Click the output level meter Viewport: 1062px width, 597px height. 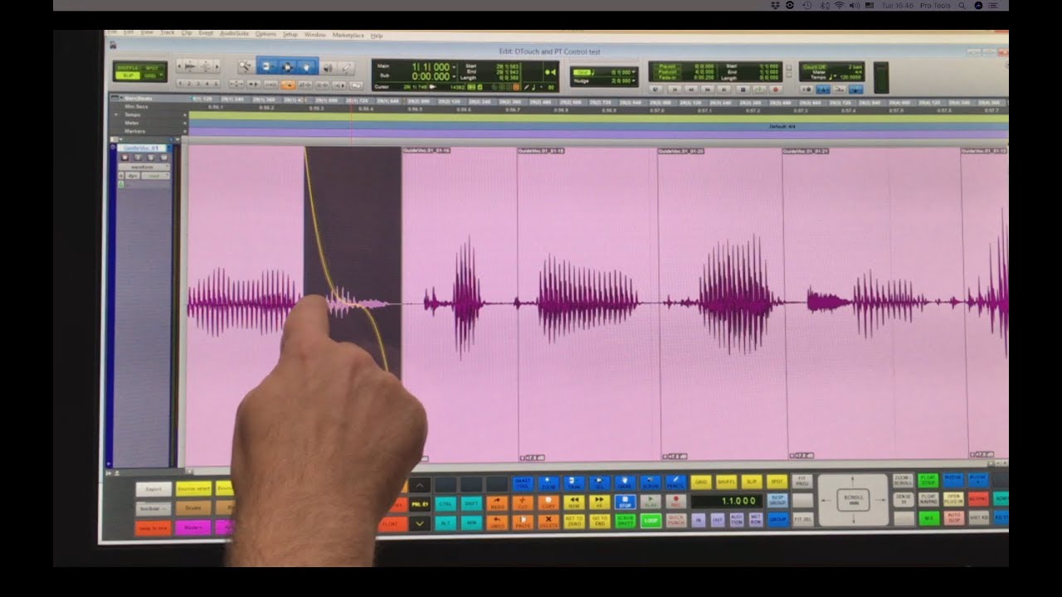pyautogui.click(x=881, y=78)
